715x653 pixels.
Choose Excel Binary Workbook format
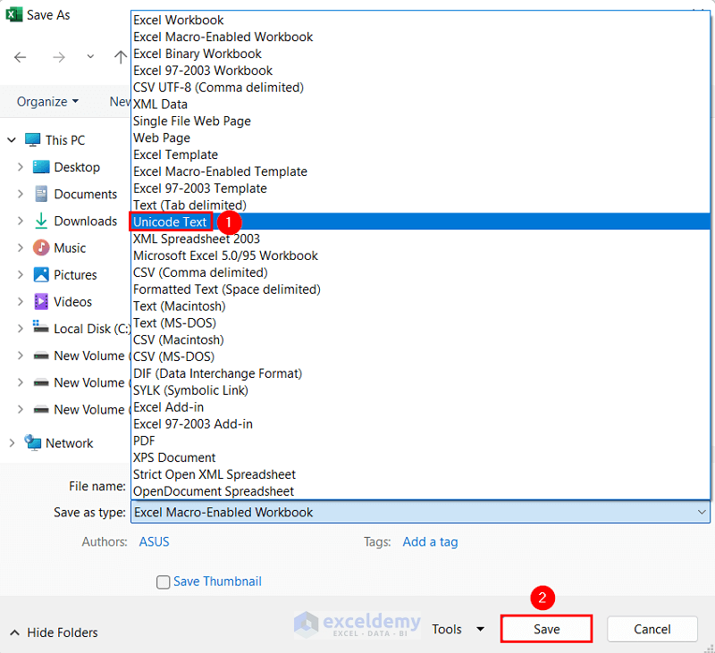point(420,54)
